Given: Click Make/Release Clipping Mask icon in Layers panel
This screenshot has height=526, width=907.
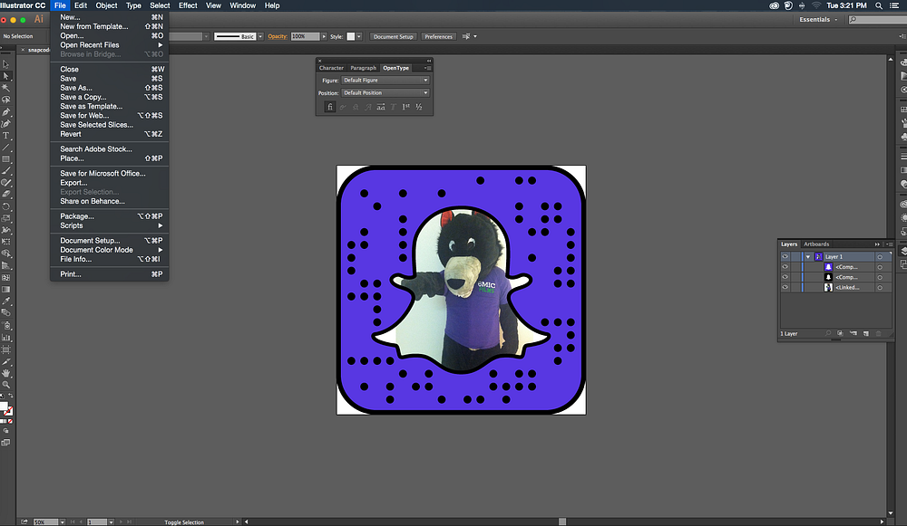Looking at the screenshot, I should (x=840, y=333).
